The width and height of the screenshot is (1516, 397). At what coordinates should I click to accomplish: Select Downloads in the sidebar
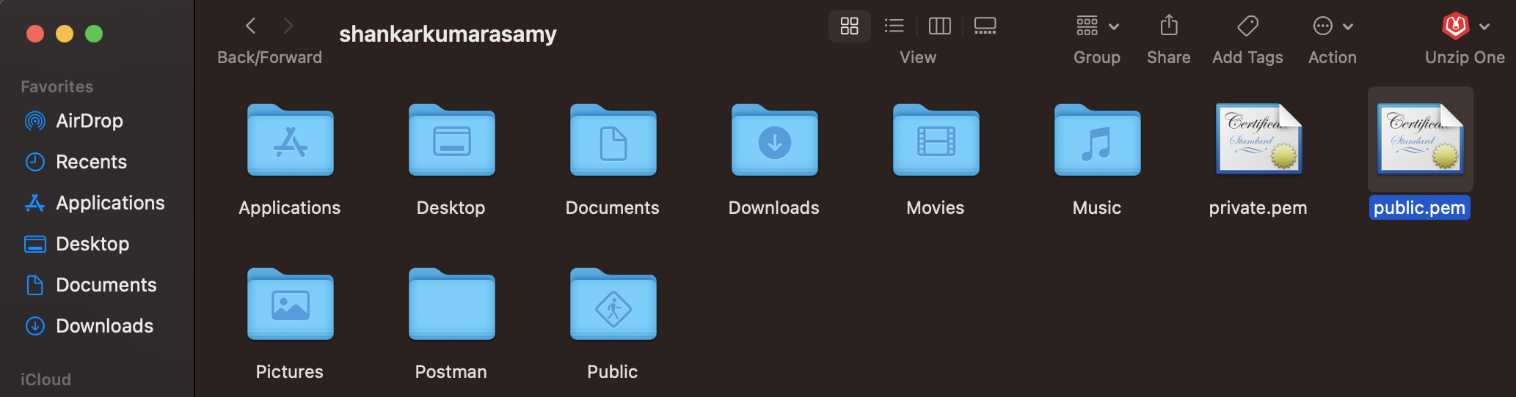[x=104, y=326]
